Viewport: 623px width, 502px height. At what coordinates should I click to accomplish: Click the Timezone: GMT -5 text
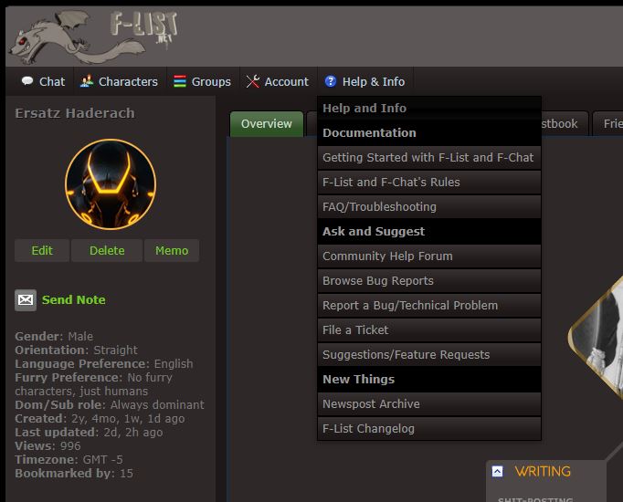click(69, 459)
